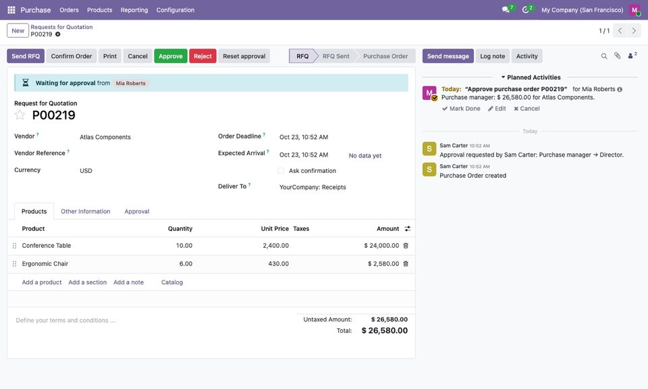Open the Order Deadline date picker
Image resolution: width=648 pixels, height=389 pixels.
[x=304, y=137]
